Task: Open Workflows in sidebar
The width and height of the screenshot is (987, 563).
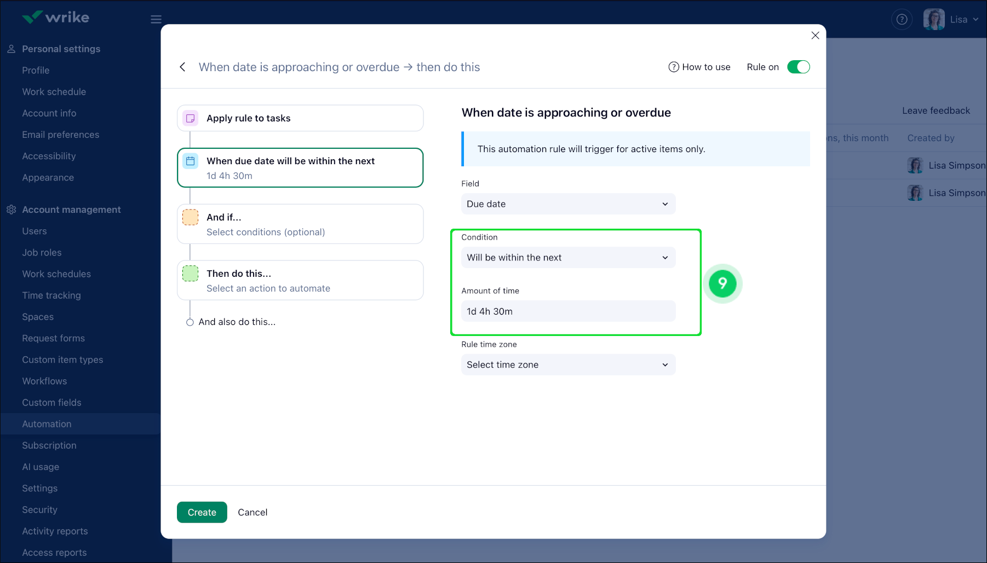Action: pos(44,381)
